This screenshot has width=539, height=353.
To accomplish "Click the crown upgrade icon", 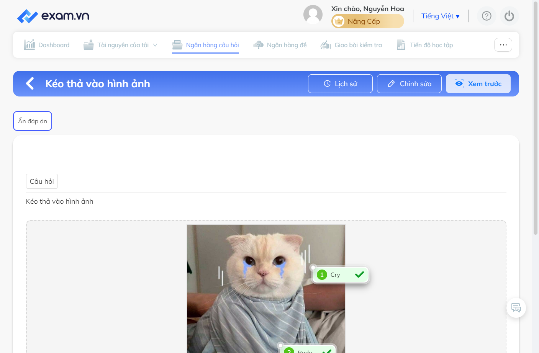I will [x=339, y=21].
